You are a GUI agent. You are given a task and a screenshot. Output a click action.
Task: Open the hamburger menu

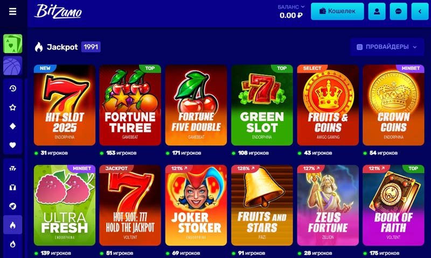(x=12, y=11)
